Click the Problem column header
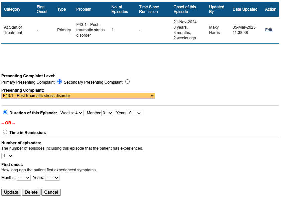 [x=84, y=9]
